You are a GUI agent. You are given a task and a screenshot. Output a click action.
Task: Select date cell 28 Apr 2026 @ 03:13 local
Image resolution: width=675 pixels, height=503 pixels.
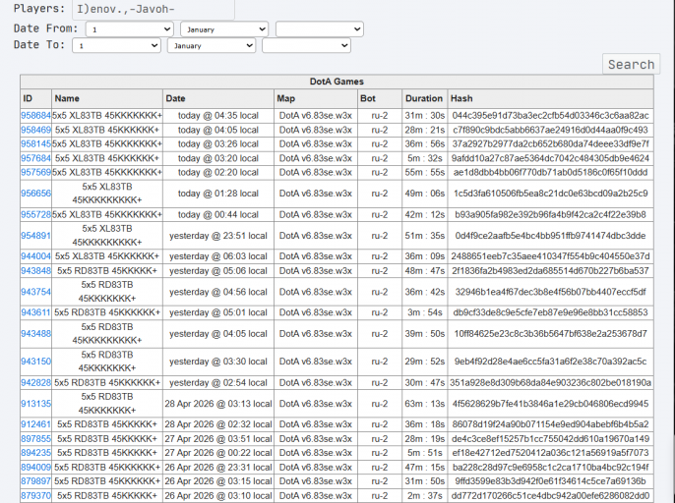click(218, 404)
